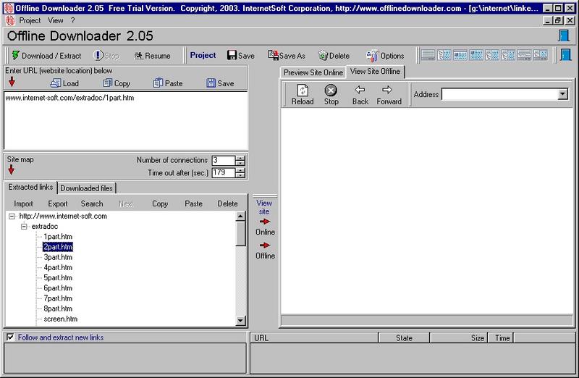This screenshot has width=579, height=378.
Task: Collapse the extradoc folder node
Action: (x=24, y=227)
